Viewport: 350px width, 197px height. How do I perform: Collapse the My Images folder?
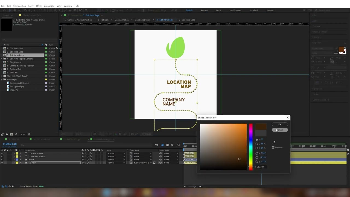(x=2, y=80)
